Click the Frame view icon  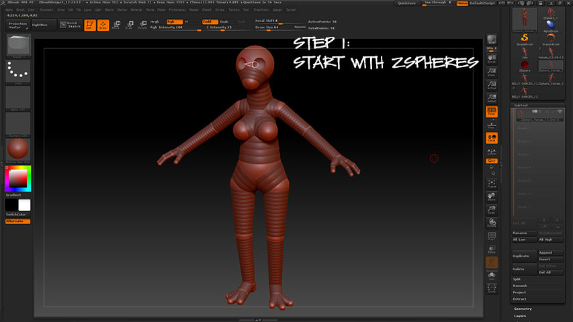[492, 183]
